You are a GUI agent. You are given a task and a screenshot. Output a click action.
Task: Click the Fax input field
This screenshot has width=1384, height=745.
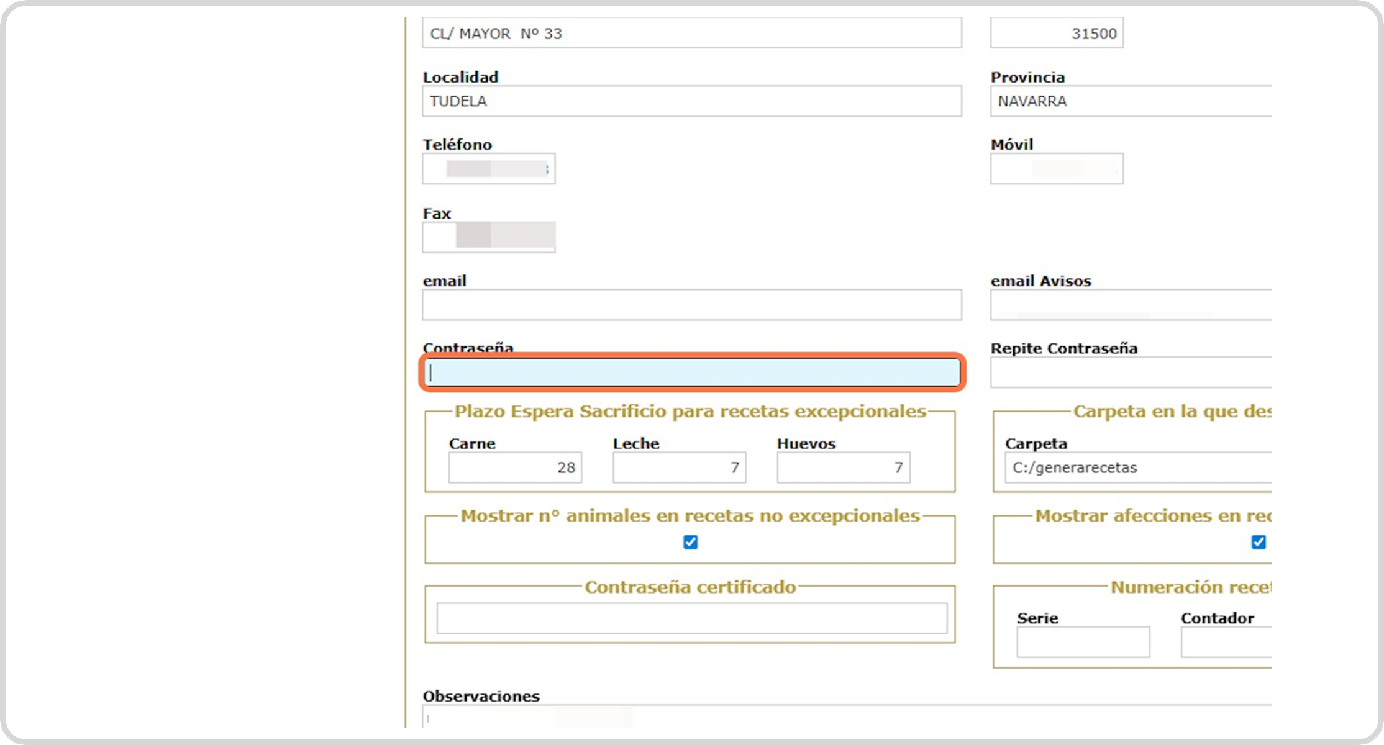click(x=489, y=237)
